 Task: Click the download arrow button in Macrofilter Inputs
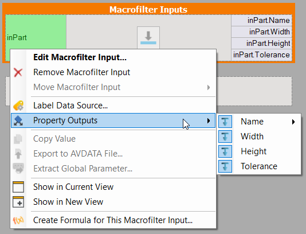tap(148, 38)
